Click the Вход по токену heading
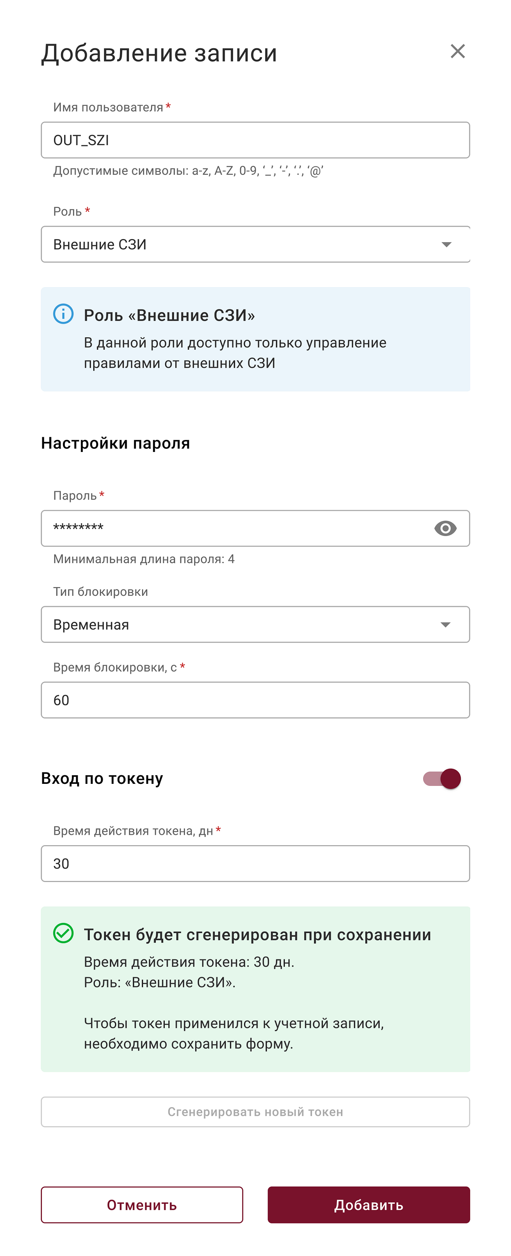511x1256 pixels. point(102,778)
